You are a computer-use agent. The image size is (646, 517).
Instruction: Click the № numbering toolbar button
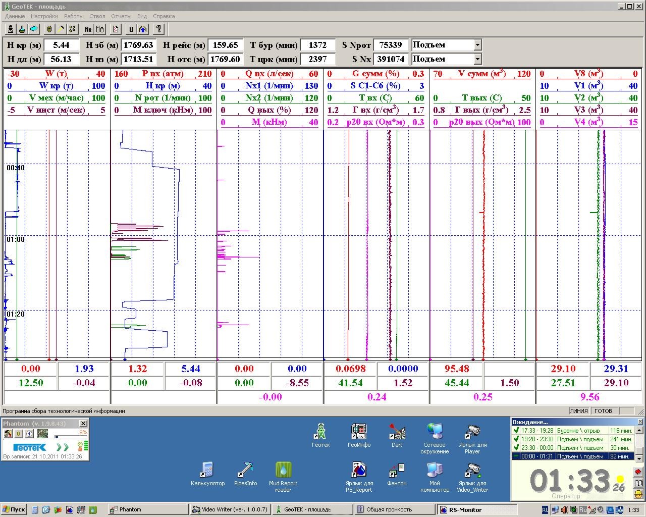pos(88,29)
